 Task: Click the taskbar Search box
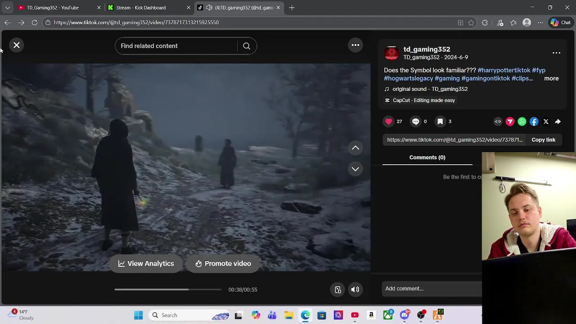coord(190,315)
